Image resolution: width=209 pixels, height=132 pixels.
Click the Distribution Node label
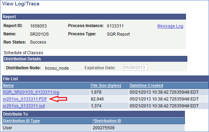pos(23,68)
